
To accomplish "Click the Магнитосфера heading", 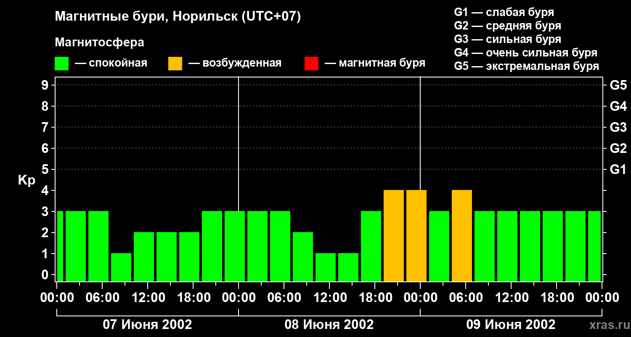I will [x=100, y=43].
